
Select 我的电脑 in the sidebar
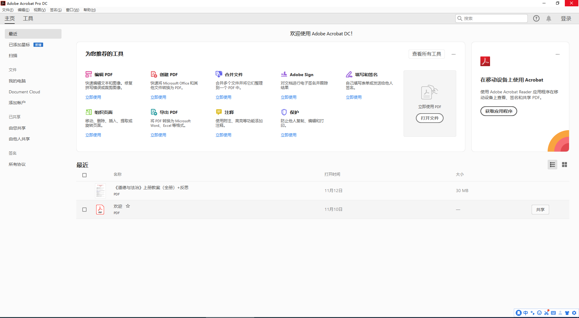coord(17,81)
